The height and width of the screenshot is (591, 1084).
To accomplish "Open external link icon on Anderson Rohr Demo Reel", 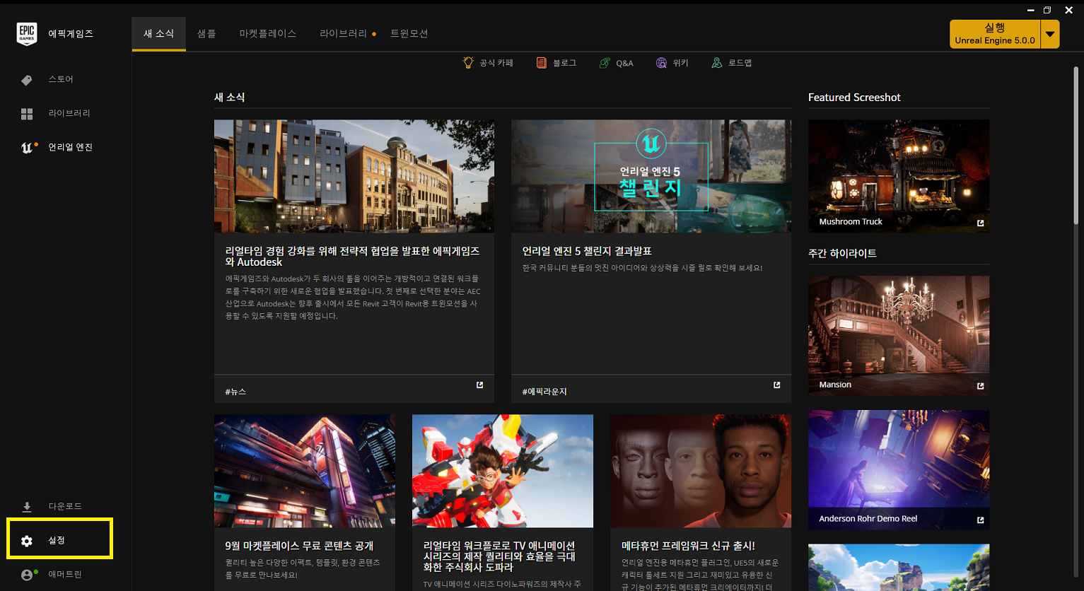I will tap(980, 520).
